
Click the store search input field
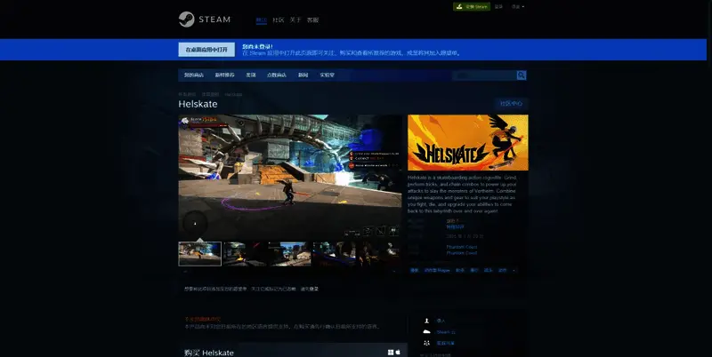pos(481,75)
